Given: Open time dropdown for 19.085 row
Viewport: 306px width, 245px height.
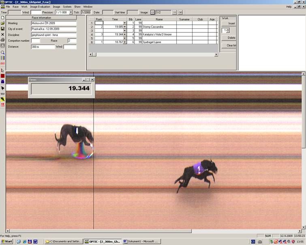Looking at the screenshot, I should point(124,27).
